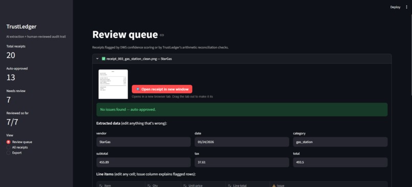Viewport: 412px width, 187px height.
Task: Click the Reviewed so far 7/7 value
Action: pyautogui.click(x=12, y=122)
